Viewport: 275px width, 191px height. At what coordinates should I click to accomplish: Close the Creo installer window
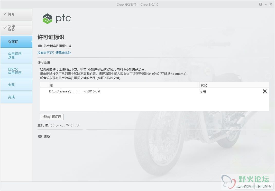tap(271, 4)
